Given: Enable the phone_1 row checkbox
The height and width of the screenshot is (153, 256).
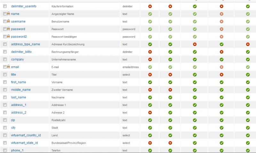Looking at the screenshot, I should [5, 150].
